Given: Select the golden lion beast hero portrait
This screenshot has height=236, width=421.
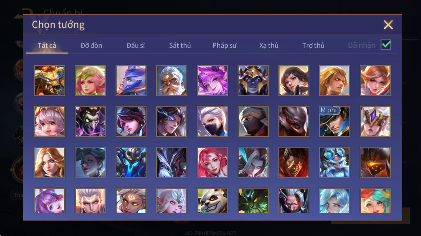Looking at the screenshot, I should click(50, 81).
